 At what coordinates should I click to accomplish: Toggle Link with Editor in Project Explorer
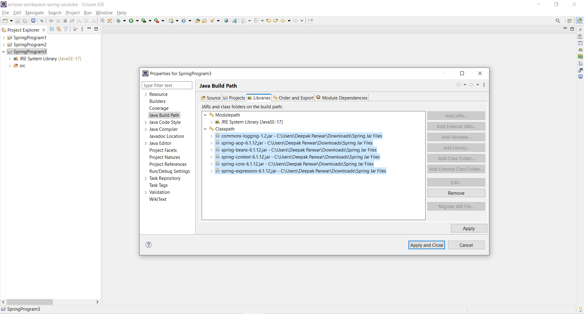(59, 29)
